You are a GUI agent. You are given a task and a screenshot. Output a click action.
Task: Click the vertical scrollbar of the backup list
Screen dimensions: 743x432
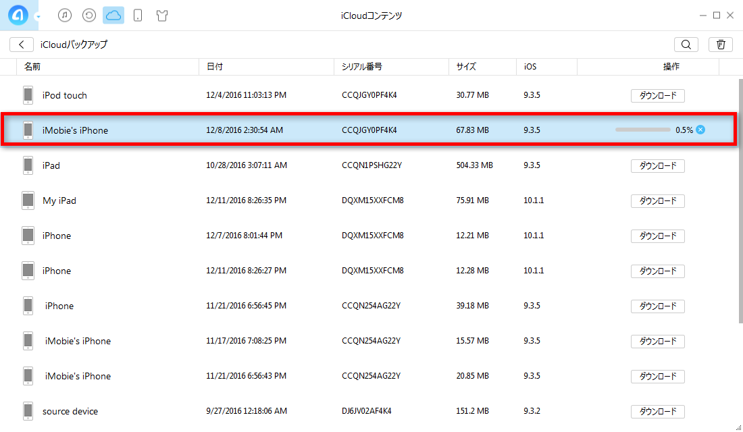coord(740,201)
